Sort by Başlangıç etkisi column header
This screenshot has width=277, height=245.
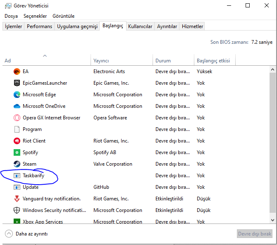(215, 60)
